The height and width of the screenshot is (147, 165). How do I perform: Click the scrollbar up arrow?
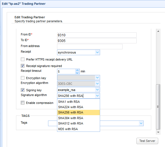(158, 31)
